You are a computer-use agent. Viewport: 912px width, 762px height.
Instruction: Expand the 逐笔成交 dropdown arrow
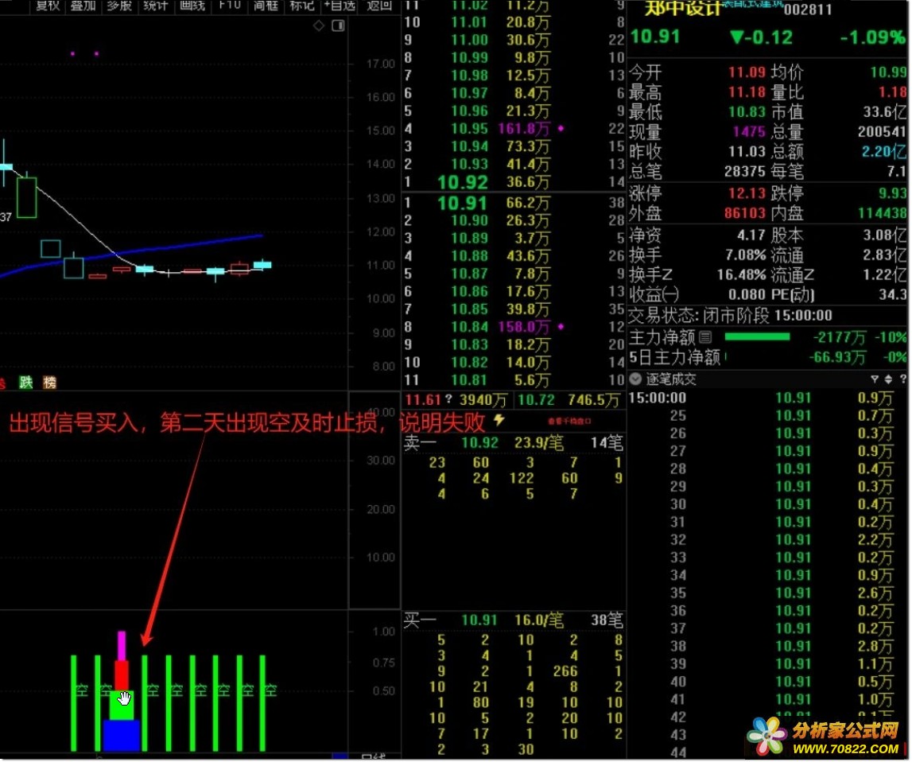[636, 380]
